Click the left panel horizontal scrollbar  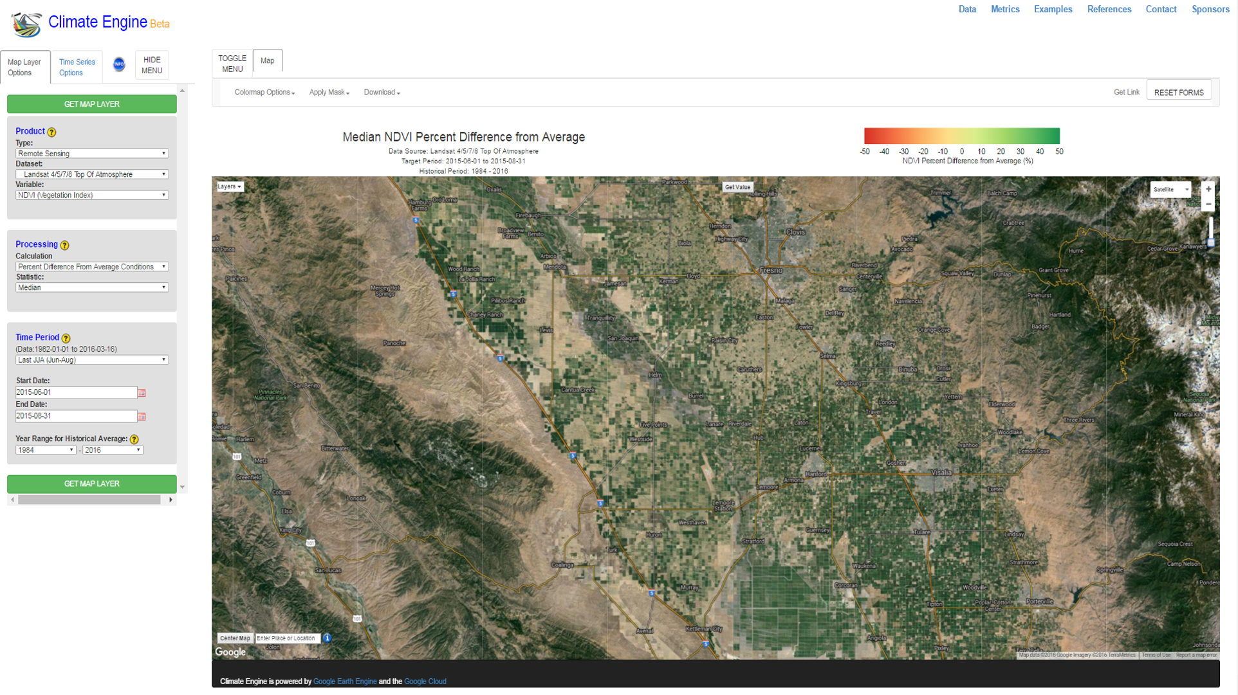pos(89,500)
